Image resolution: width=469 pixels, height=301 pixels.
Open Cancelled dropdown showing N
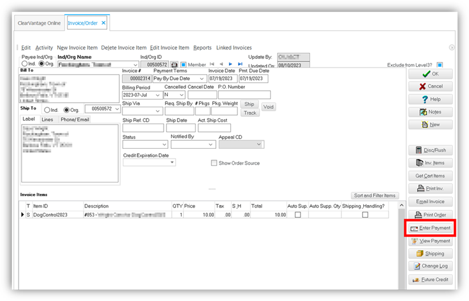(182, 95)
